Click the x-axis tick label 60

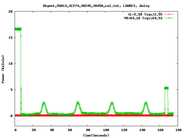[x=70, y=130]
